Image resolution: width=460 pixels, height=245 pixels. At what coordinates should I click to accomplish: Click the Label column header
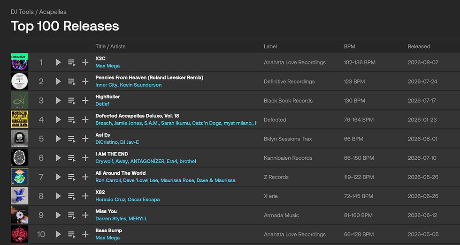(x=270, y=46)
